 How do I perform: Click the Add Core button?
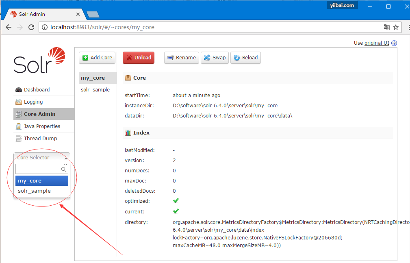97,58
